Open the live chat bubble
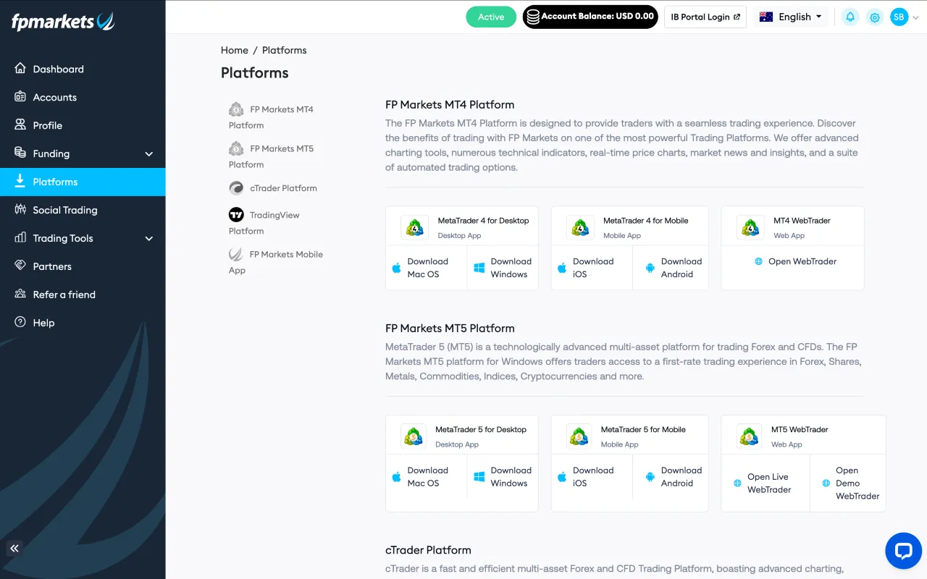The height and width of the screenshot is (579, 927). point(903,551)
